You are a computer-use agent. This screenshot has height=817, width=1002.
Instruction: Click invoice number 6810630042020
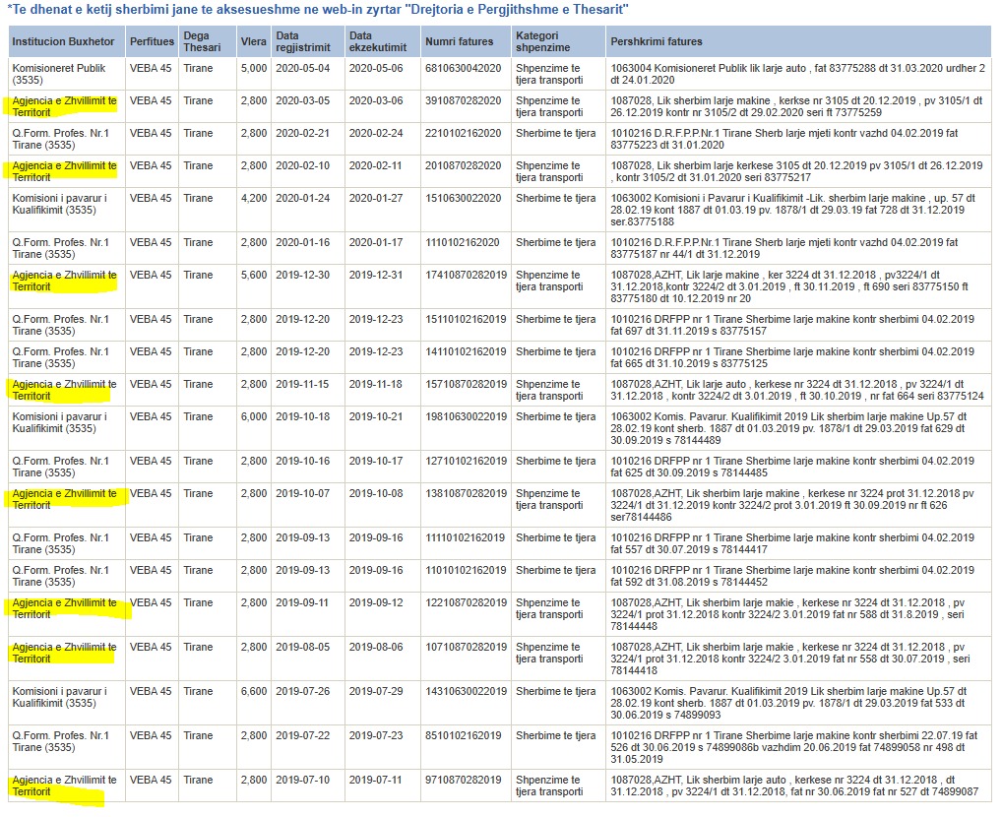[463, 68]
